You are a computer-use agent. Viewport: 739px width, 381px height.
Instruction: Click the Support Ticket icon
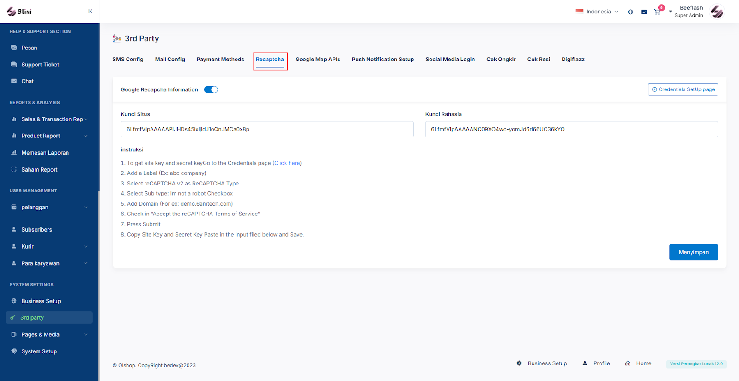tap(14, 65)
